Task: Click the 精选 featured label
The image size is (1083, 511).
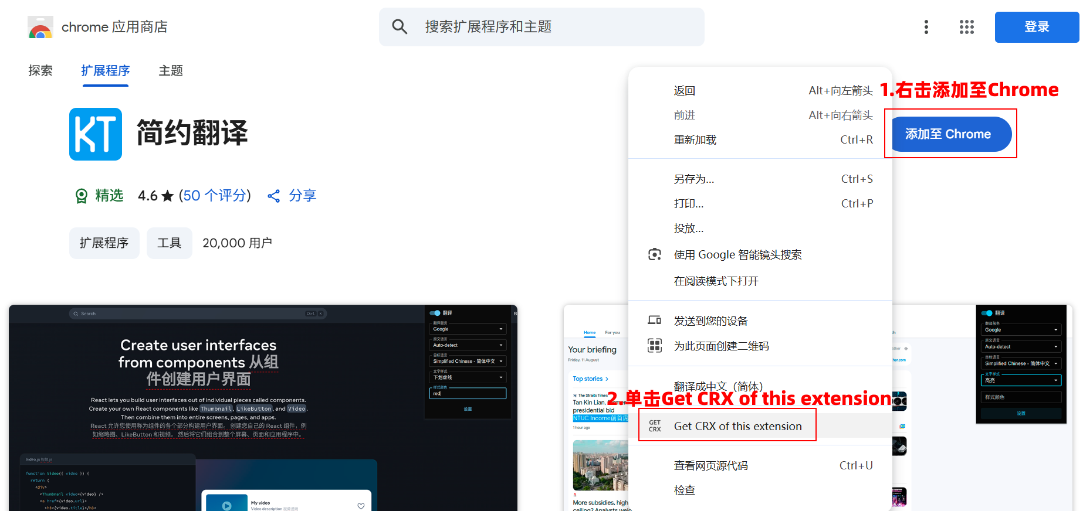Action: pos(109,196)
